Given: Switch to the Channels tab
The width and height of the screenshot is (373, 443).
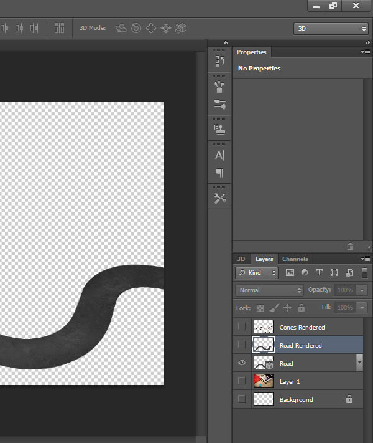Looking at the screenshot, I should pos(295,259).
